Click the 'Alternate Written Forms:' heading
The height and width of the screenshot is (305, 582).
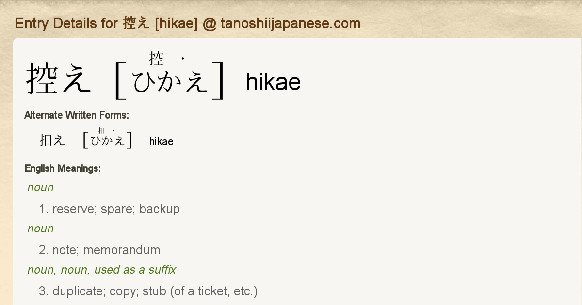point(76,115)
